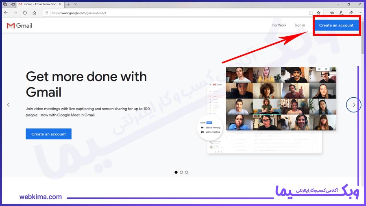This screenshot has height=206, width=366.
Task: Click the lock icon in address bar
Action: click(x=47, y=13)
